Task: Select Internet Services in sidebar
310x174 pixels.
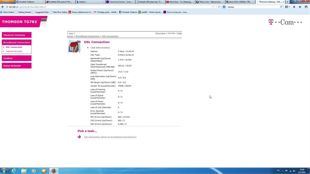Action: [x=14, y=51]
